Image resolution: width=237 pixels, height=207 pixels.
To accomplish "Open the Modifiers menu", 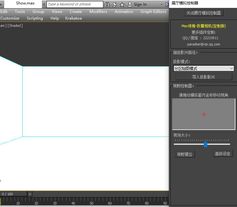I will point(98,12).
